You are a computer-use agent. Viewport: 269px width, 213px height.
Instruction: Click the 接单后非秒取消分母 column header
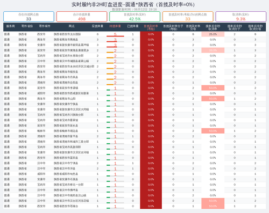pos(256,27)
